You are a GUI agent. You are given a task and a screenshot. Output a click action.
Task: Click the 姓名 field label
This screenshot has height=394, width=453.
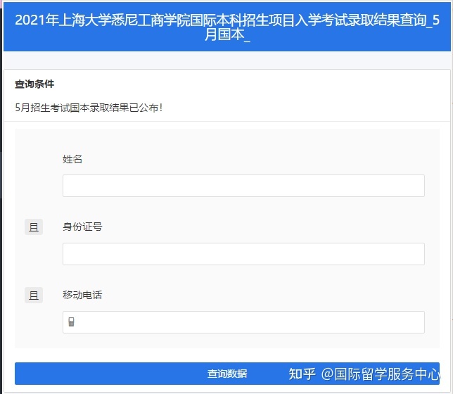72,159
